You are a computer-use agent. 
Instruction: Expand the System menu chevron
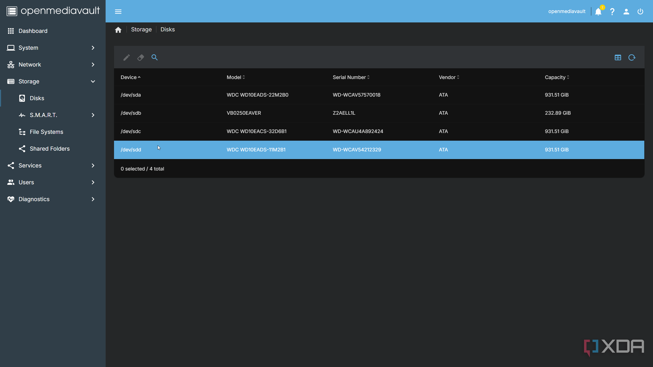click(93, 48)
